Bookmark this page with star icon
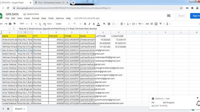Image resolution: width=200 pixels, height=112 pixels. (x=181, y=8)
